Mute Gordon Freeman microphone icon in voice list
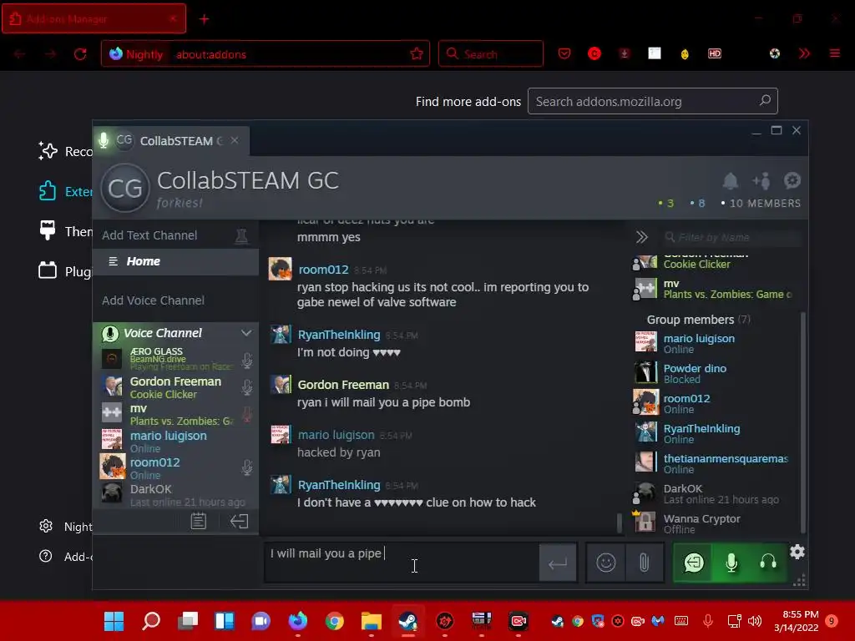Viewport: 855px width, 641px height. tap(247, 387)
